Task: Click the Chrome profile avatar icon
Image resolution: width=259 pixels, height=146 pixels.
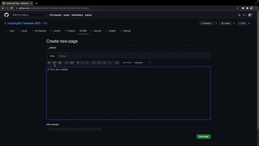Action: point(252,8)
